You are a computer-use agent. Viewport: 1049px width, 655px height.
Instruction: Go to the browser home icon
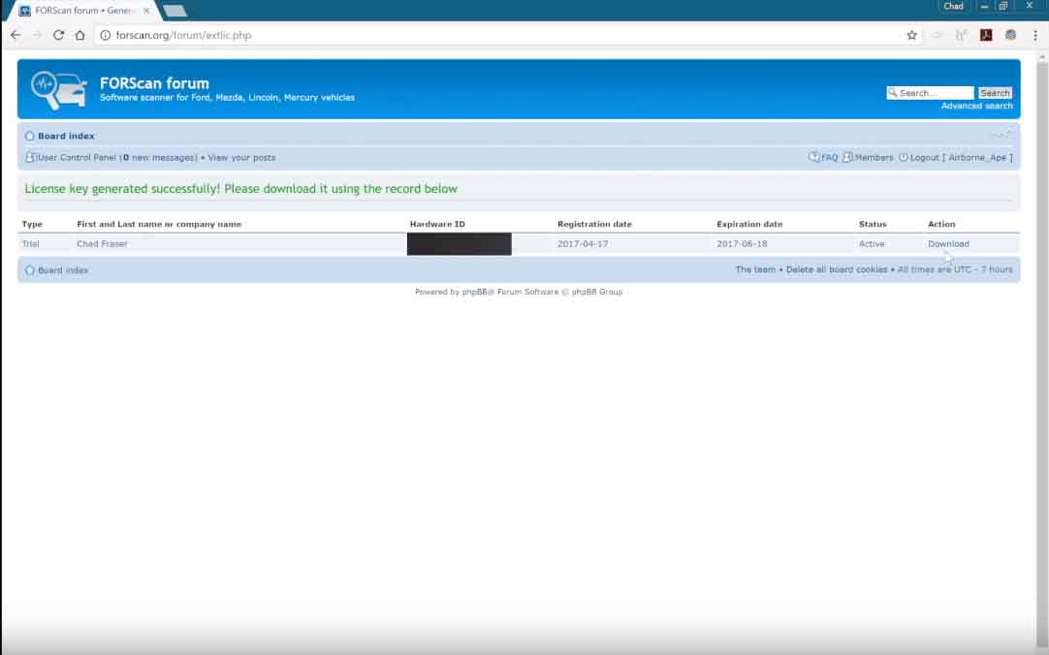[x=79, y=35]
